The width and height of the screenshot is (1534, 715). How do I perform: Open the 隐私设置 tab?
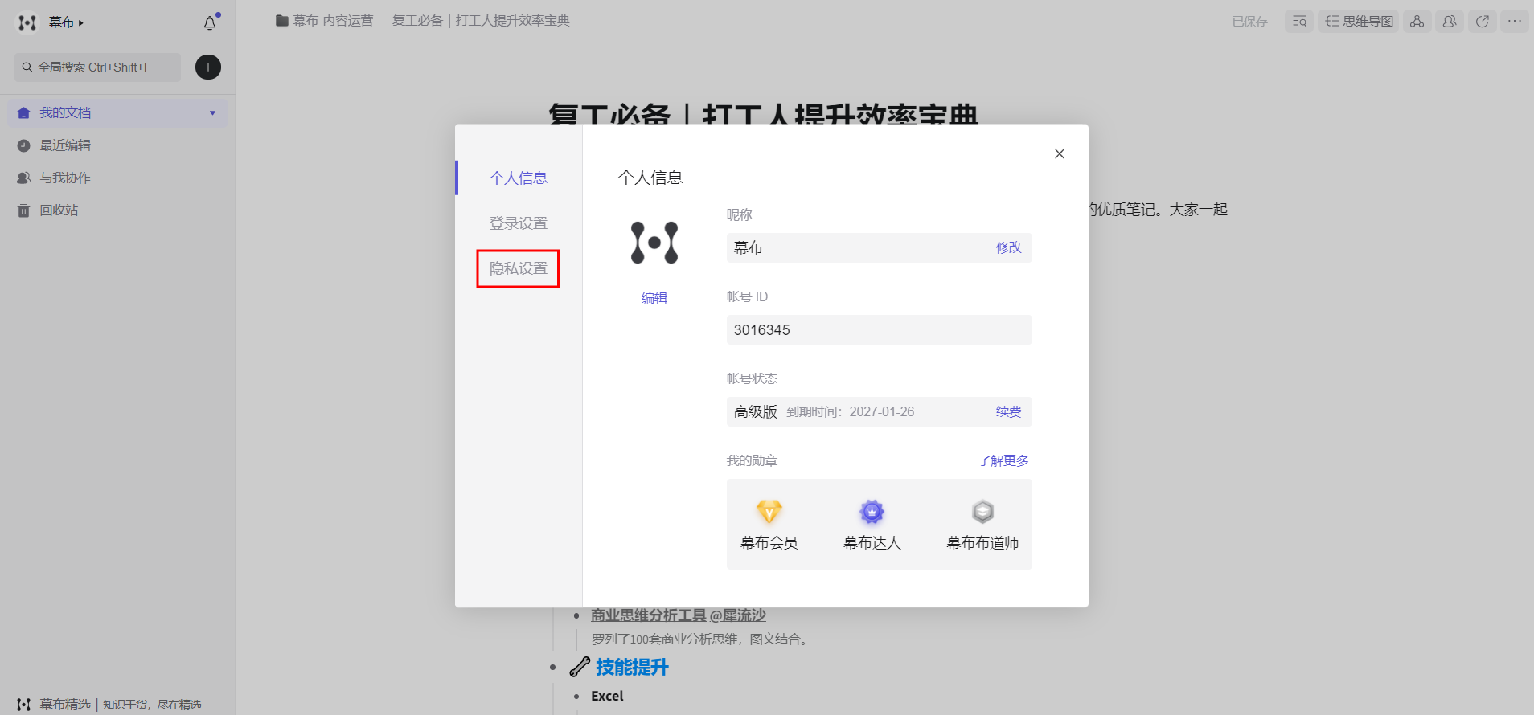point(519,268)
